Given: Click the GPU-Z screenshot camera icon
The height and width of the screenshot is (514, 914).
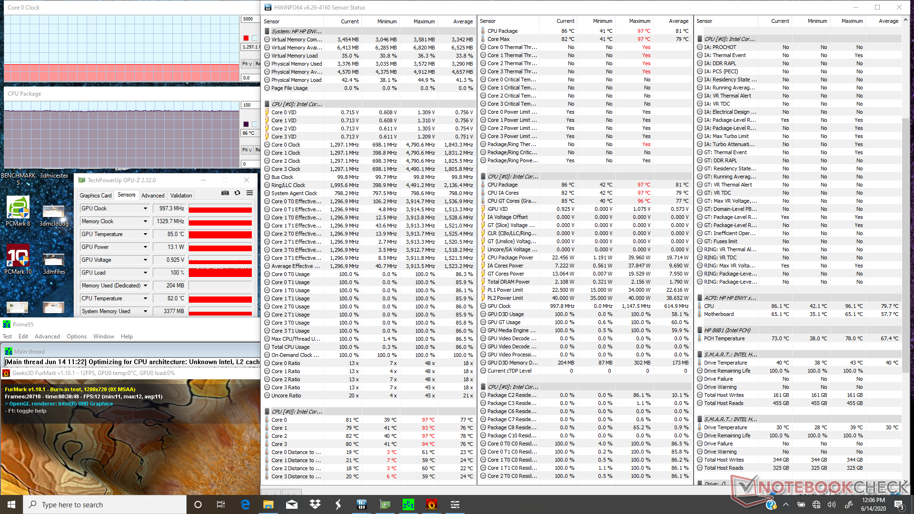Looking at the screenshot, I should 225,193.
